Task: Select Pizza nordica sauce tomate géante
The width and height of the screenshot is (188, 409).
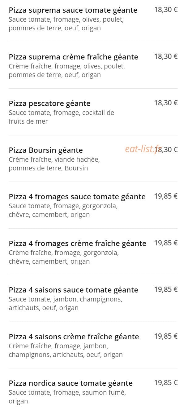Action: pyautogui.click(x=70, y=383)
